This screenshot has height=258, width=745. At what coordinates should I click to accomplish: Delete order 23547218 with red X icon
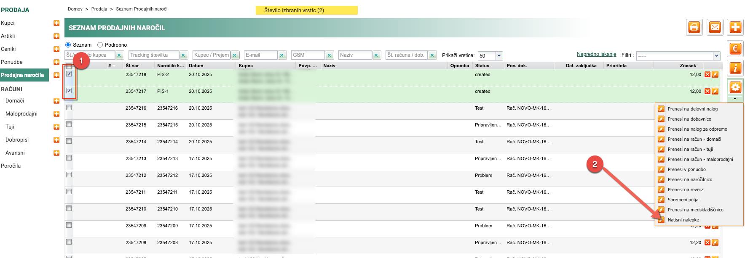coord(707,74)
